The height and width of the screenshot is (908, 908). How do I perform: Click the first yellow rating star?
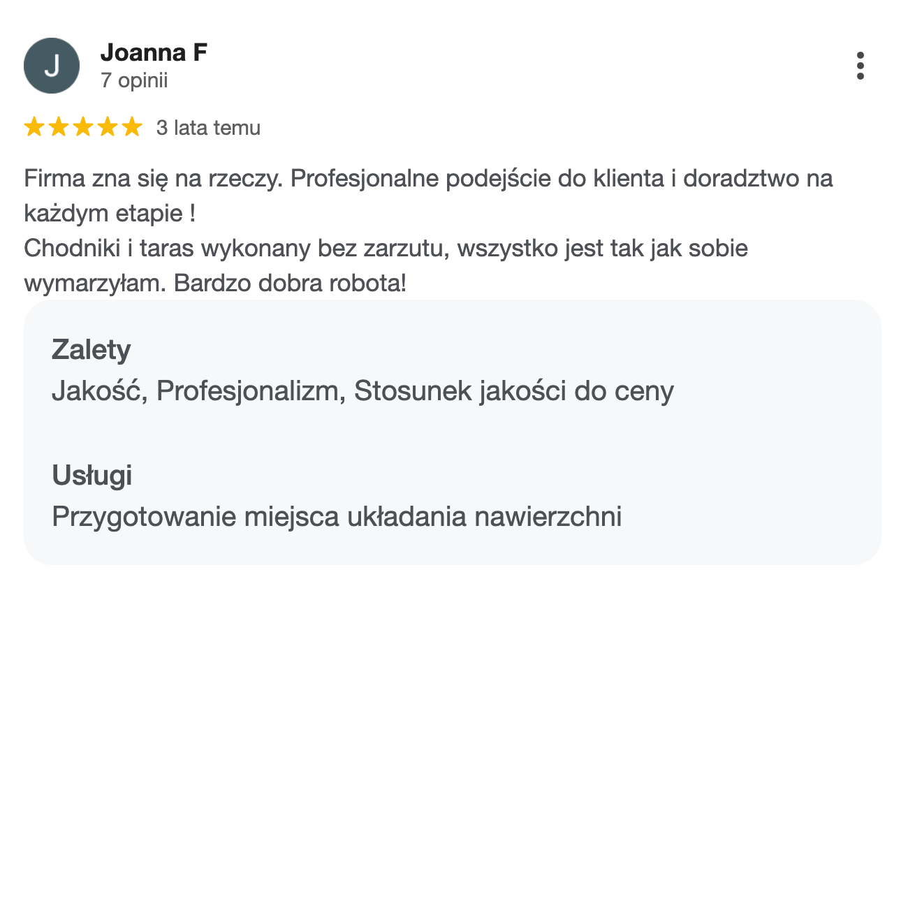pos(34,127)
